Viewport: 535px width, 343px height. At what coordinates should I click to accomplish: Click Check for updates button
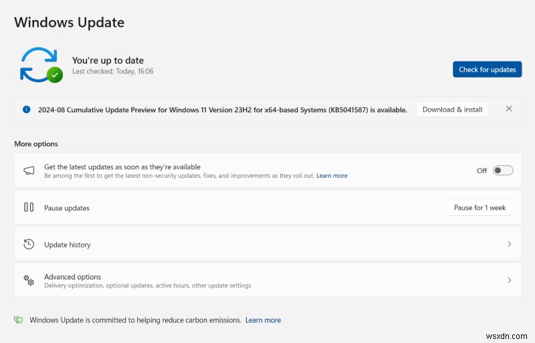487,70
